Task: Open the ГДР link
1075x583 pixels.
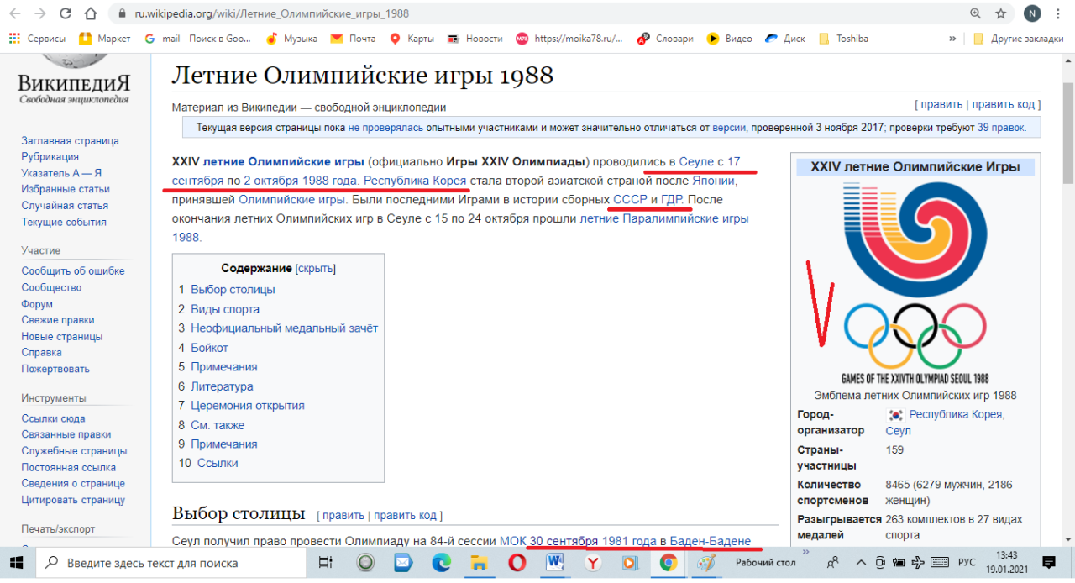Action: (673, 200)
